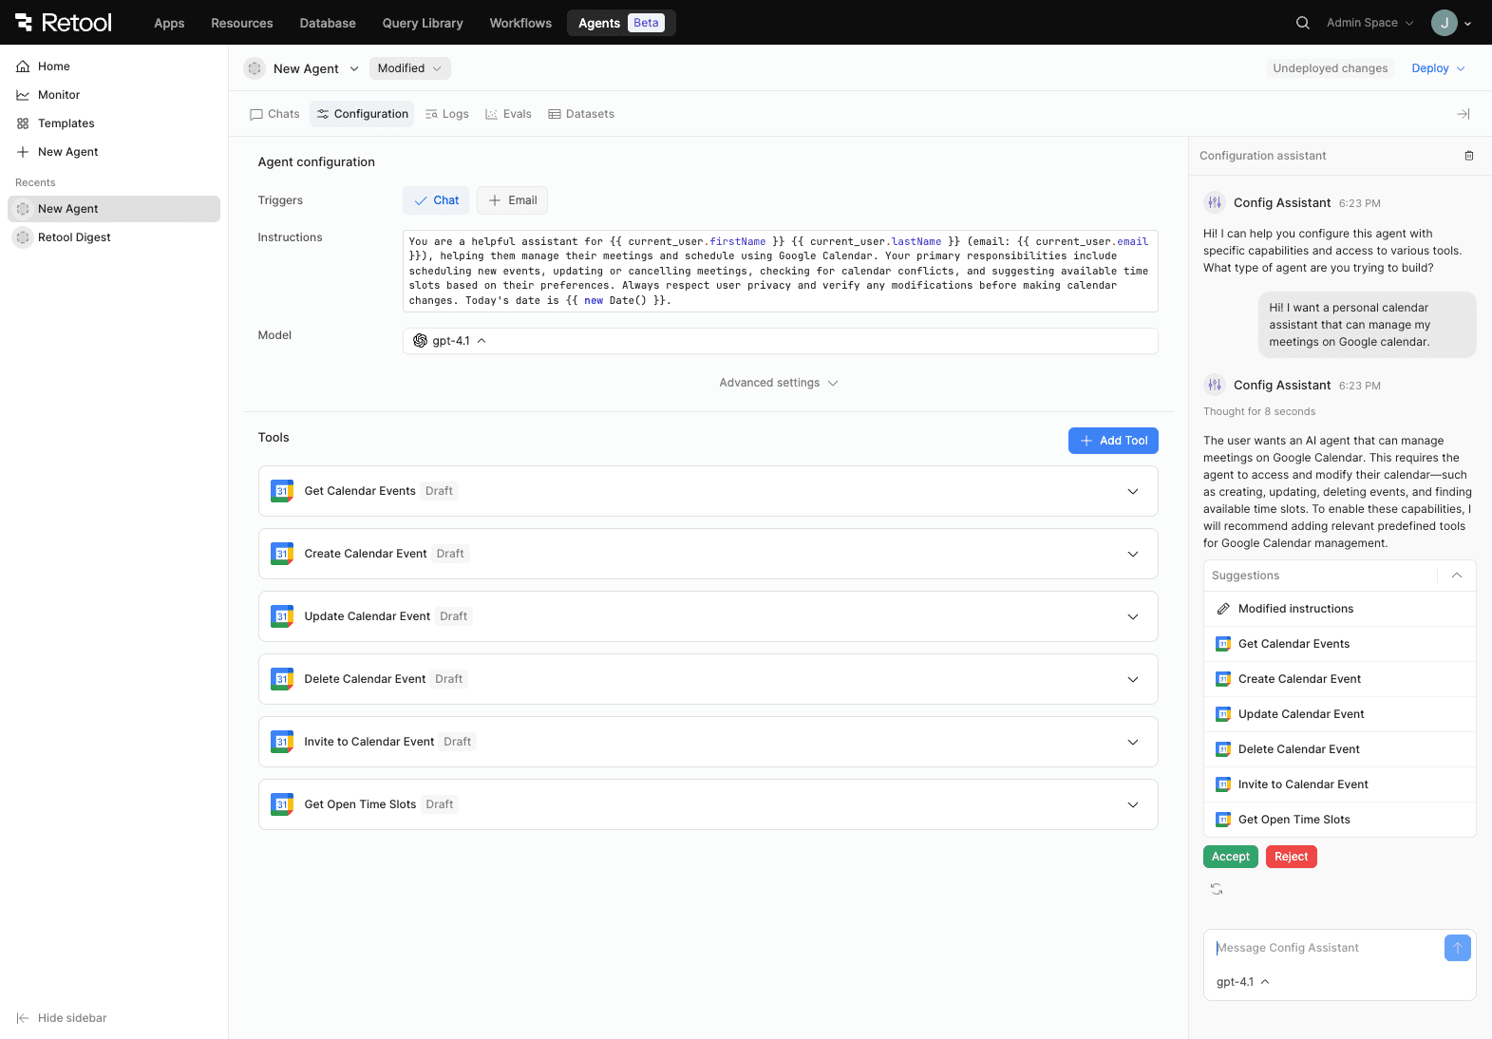Accept the suggested configuration
Image resolution: width=1492 pixels, height=1039 pixels.
(1230, 857)
